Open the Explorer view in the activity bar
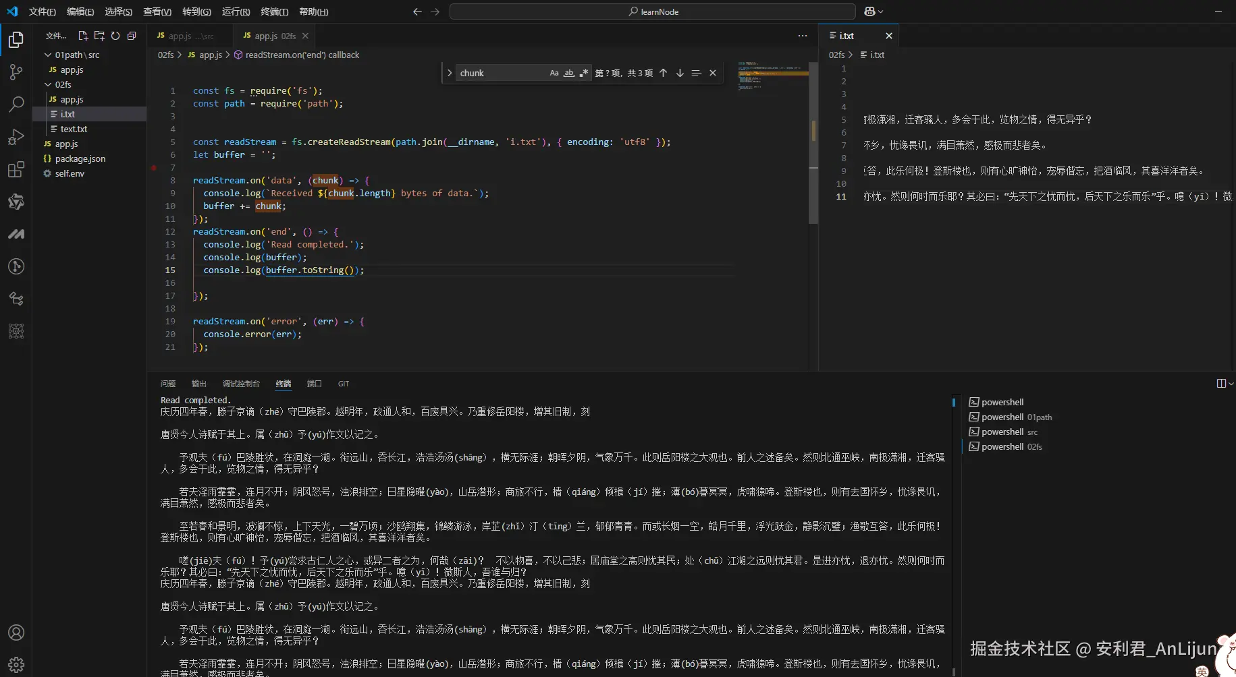Viewport: 1236px width, 677px height. 16,40
